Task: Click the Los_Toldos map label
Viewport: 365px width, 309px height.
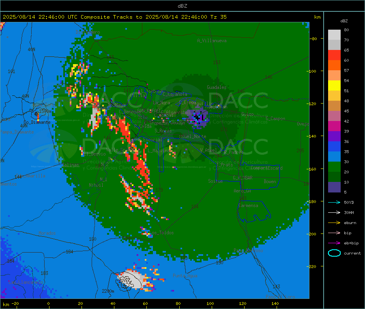Action: 162,233
